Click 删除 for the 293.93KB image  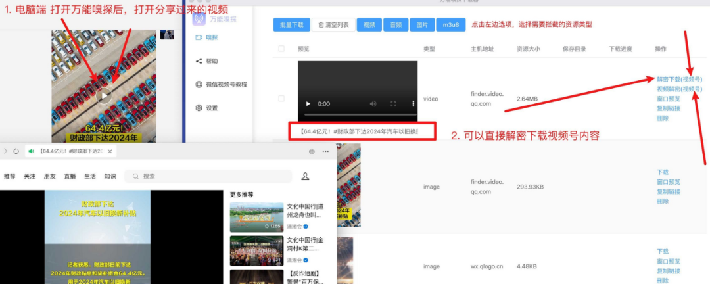point(663,202)
